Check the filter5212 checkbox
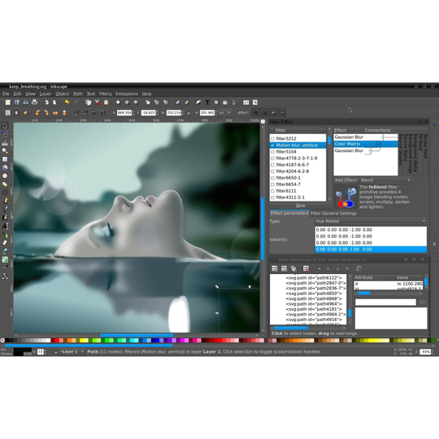 coord(272,139)
